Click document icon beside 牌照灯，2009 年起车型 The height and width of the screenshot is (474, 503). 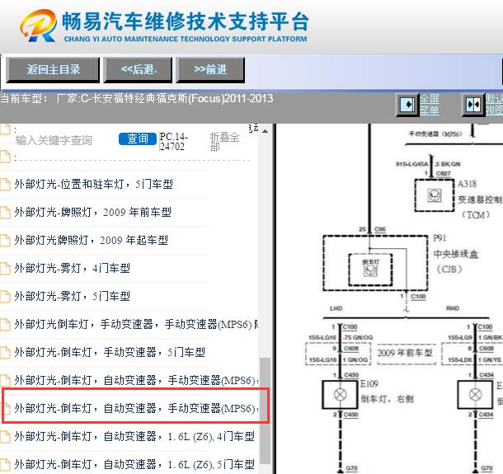pos(5,241)
